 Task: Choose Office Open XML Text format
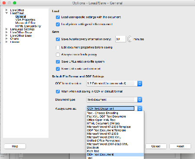click(x=115, y=120)
